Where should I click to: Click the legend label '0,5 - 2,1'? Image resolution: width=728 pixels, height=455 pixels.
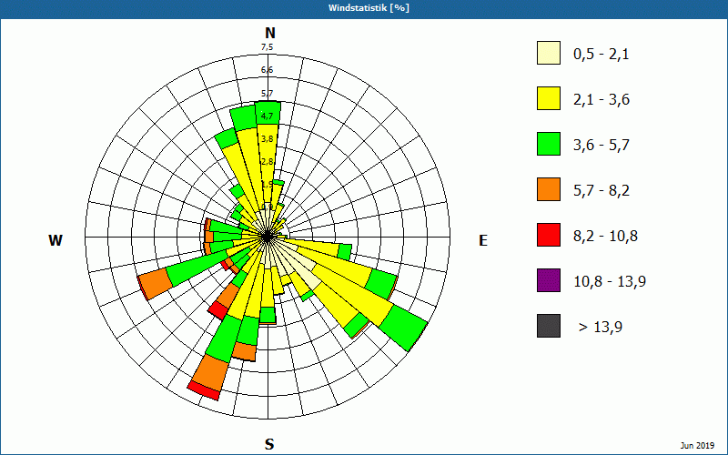point(602,55)
